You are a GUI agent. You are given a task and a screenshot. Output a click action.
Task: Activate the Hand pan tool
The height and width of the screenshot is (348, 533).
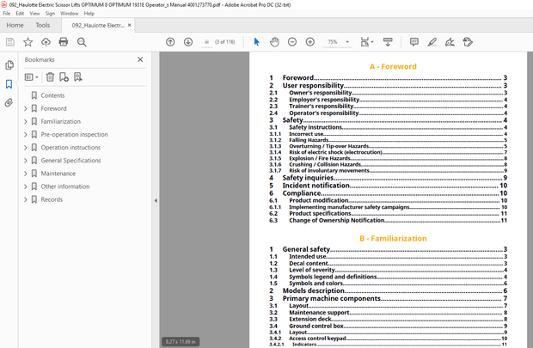274,42
